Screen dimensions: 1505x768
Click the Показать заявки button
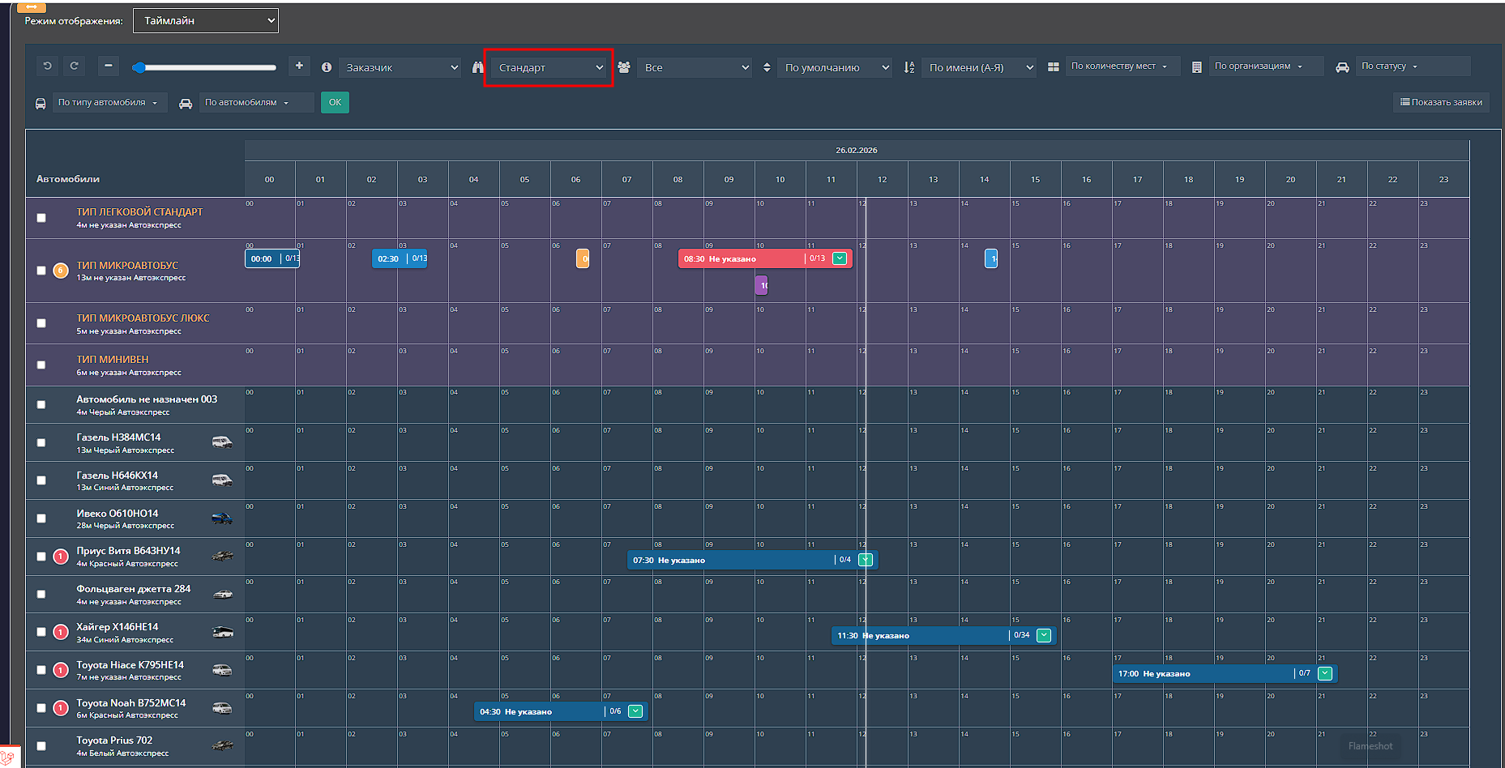pos(1441,102)
